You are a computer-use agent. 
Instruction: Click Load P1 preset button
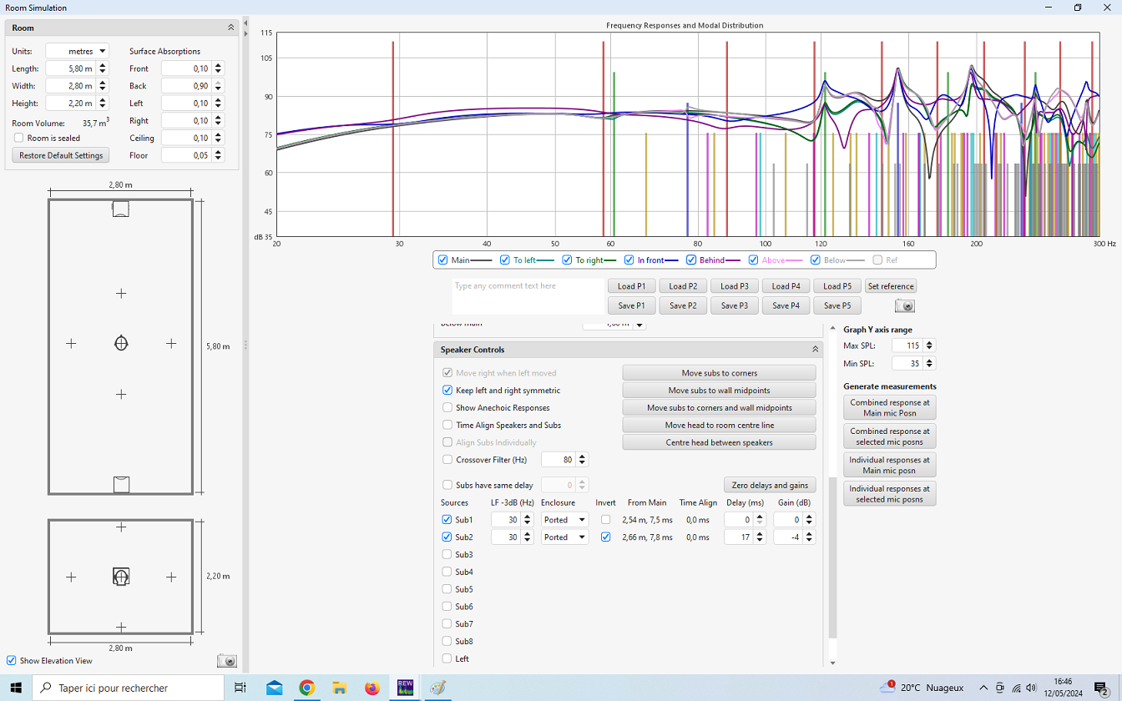[x=632, y=286]
